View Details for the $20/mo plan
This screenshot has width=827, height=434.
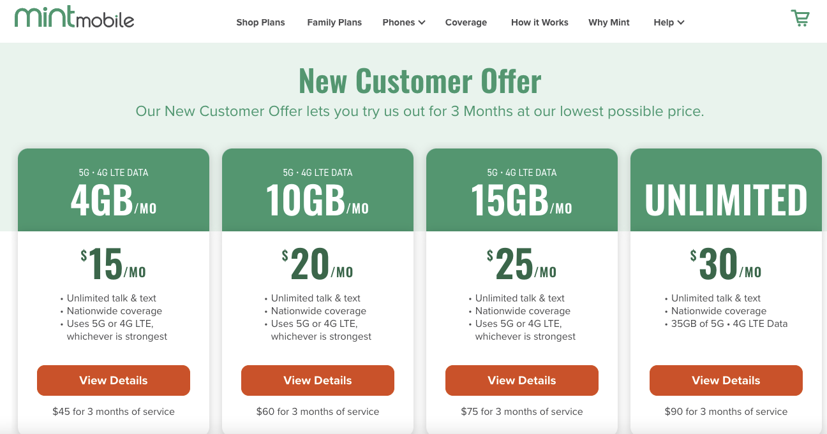318,380
